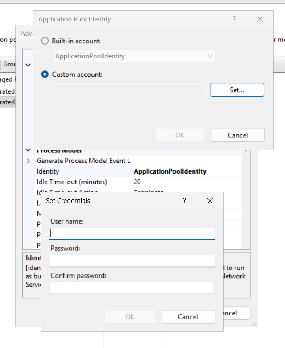This screenshot has height=348, width=285.
Task: Click into the Password field
Action: coord(132,261)
